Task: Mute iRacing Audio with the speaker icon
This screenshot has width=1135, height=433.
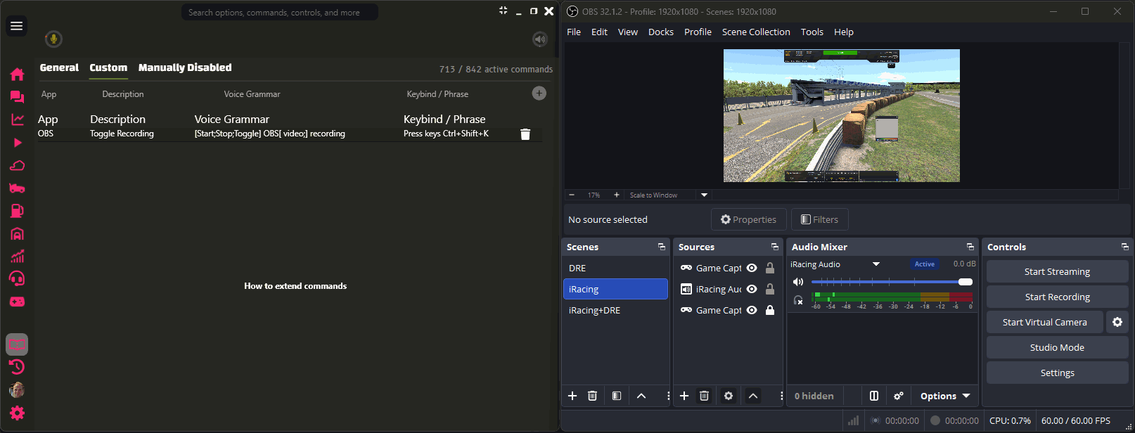Action: click(x=798, y=282)
